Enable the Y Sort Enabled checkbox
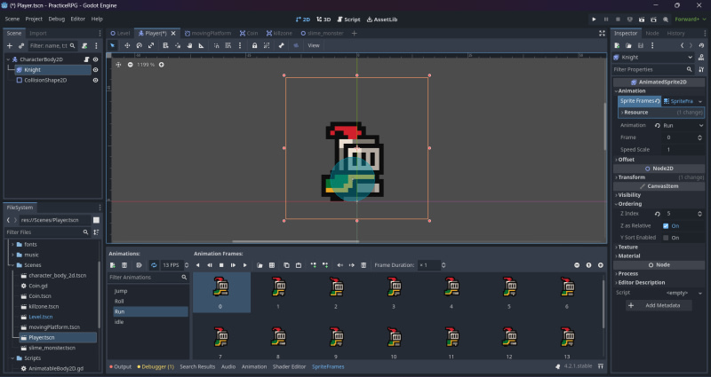The image size is (711, 377). (666, 238)
